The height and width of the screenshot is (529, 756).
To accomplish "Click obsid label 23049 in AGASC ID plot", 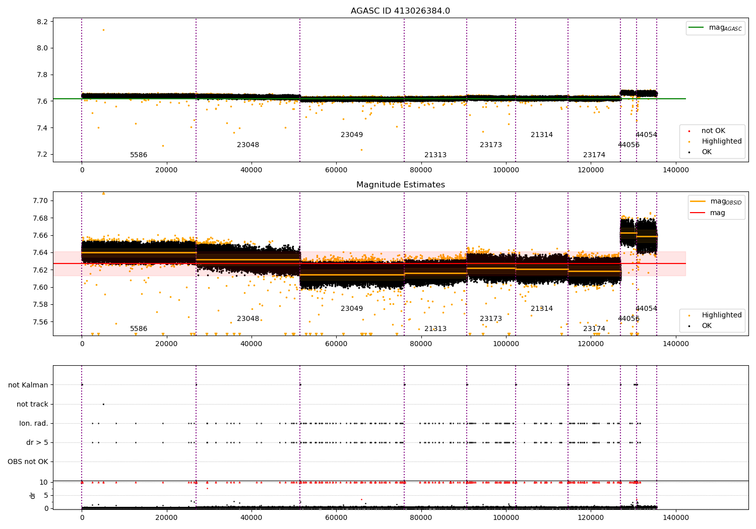I will coord(352,135).
